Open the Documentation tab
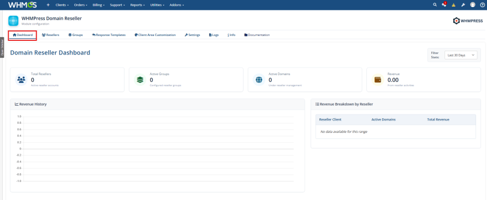This screenshot has height=200, width=487. click(x=257, y=35)
